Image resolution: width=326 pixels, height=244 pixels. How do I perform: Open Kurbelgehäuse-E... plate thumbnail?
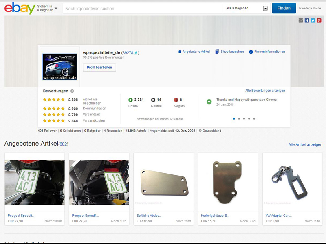click(x=228, y=182)
